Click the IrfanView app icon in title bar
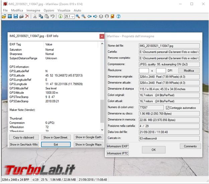 pos(5,4)
